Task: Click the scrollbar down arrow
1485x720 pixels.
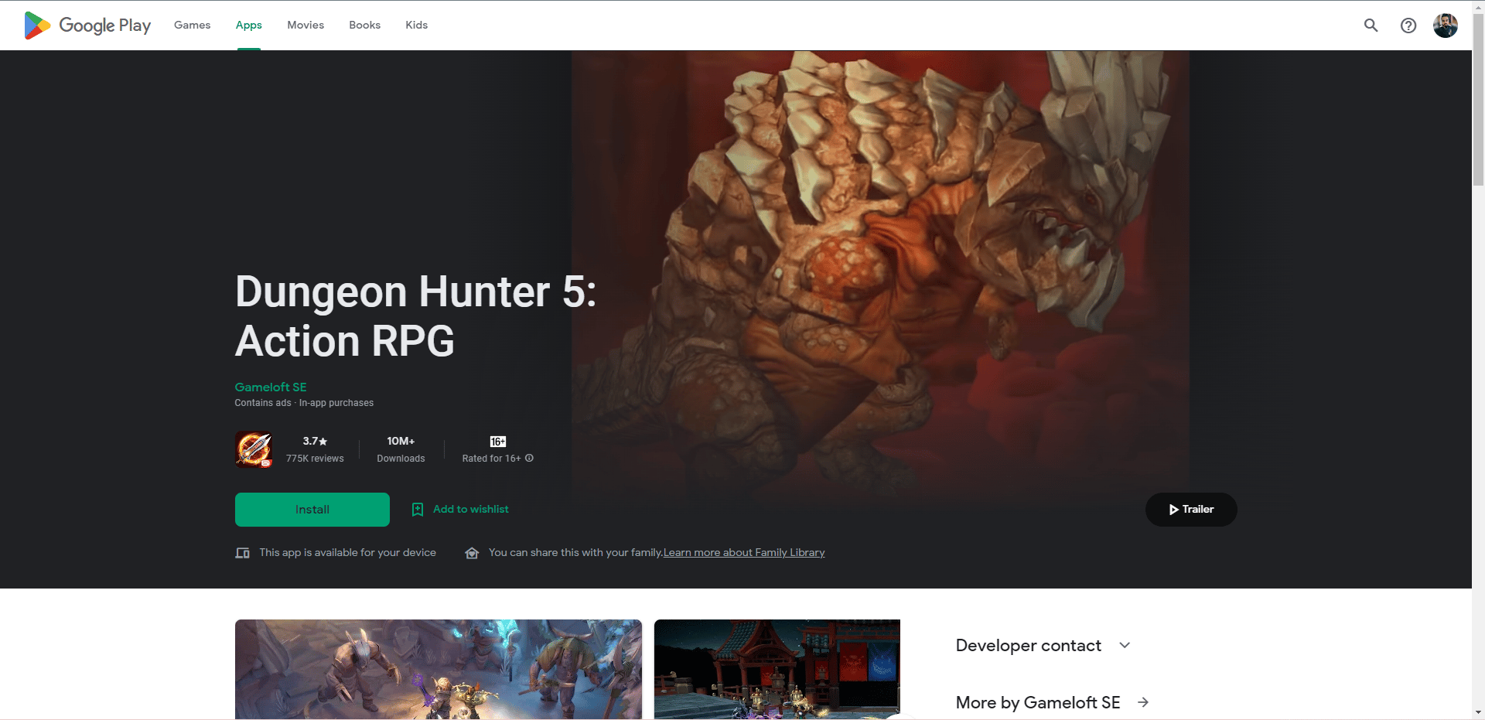Action: (1478, 712)
